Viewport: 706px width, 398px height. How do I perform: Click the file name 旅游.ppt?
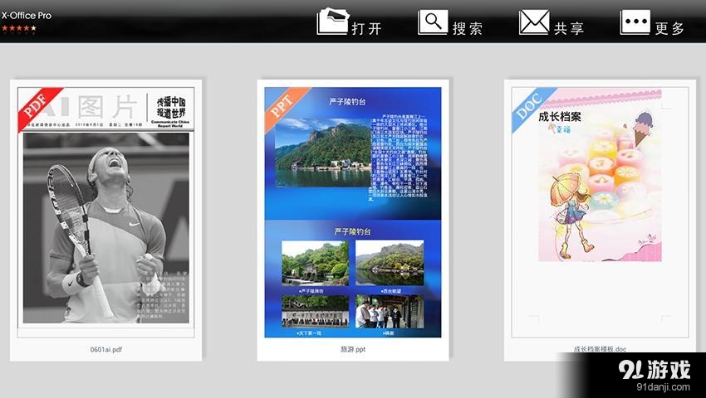pyautogui.click(x=353, y=349)
